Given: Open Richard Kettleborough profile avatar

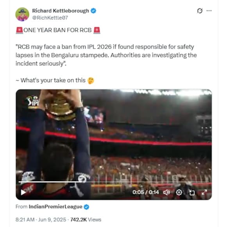Looking at the screenshot, I should pyautogui.click(x=22, y=14).
